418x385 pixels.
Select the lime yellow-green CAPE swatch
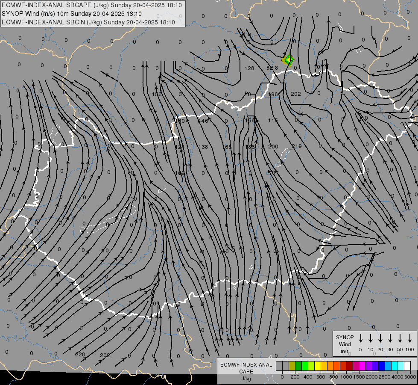(x=311, y=366)
